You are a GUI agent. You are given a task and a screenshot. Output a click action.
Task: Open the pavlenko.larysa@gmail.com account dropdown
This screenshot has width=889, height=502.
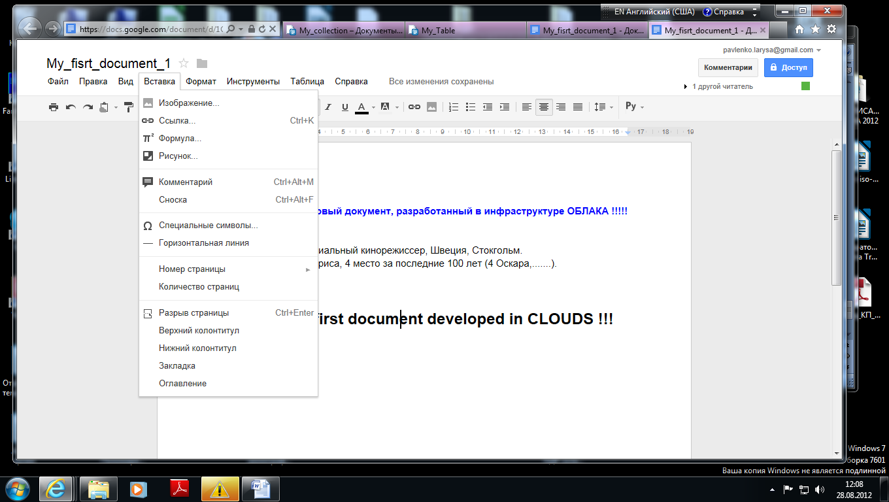coord(772,50)
